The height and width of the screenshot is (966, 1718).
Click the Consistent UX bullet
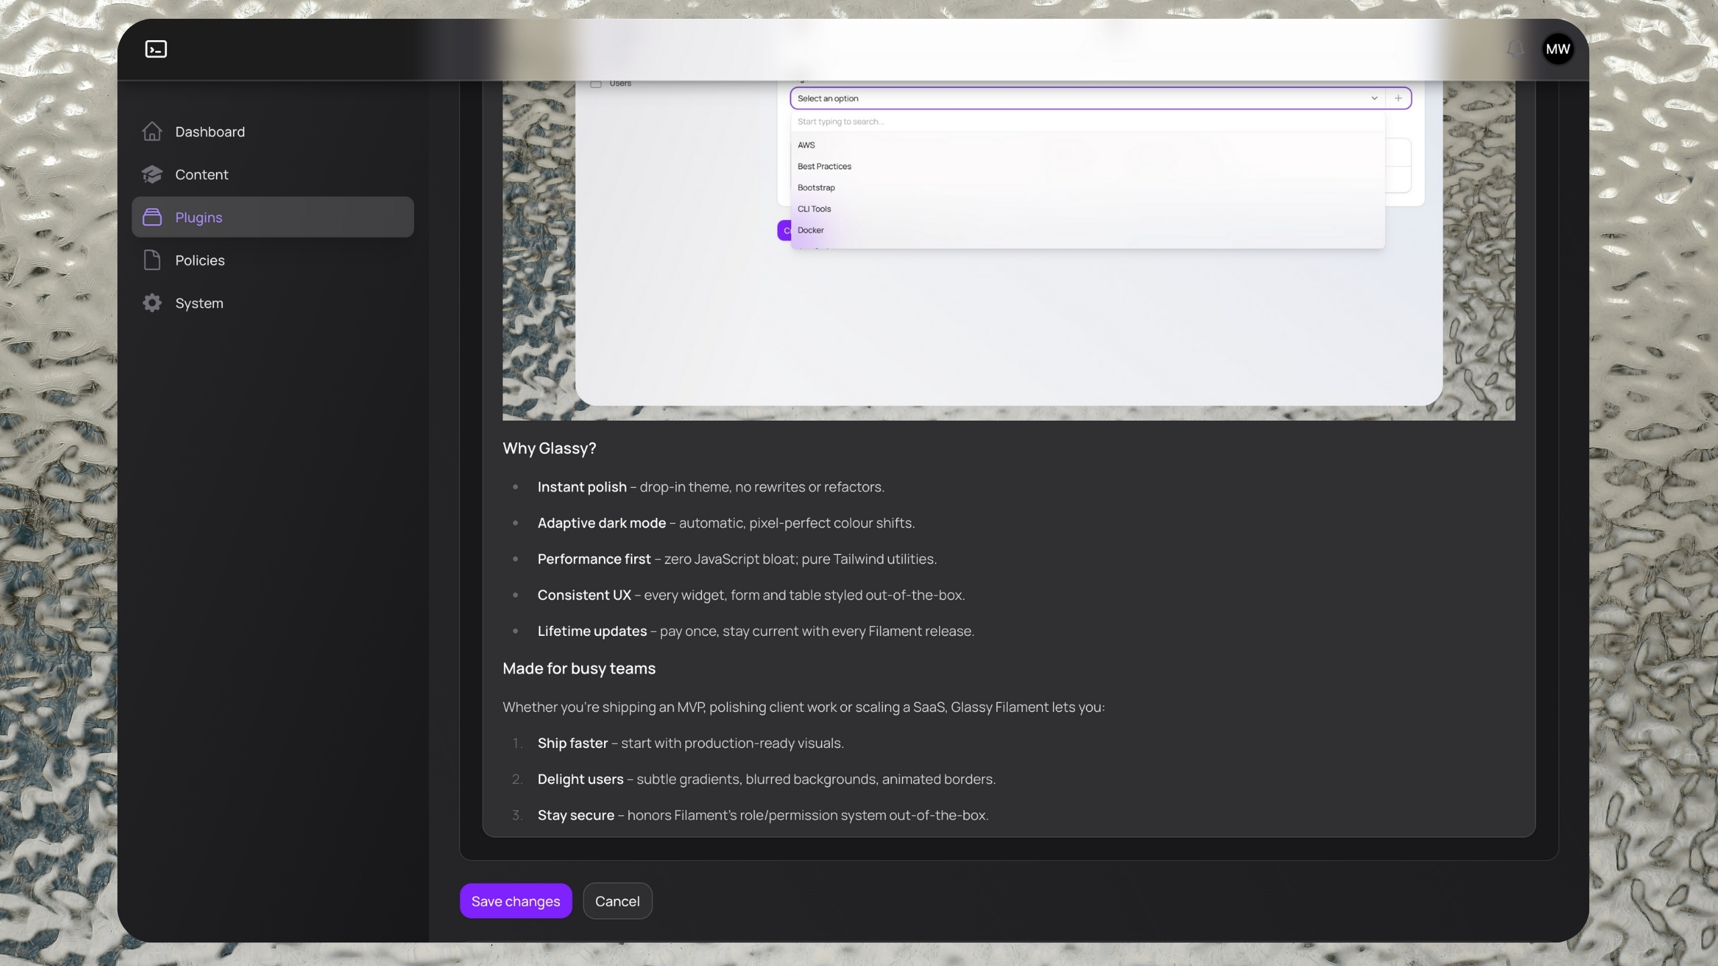751,595
